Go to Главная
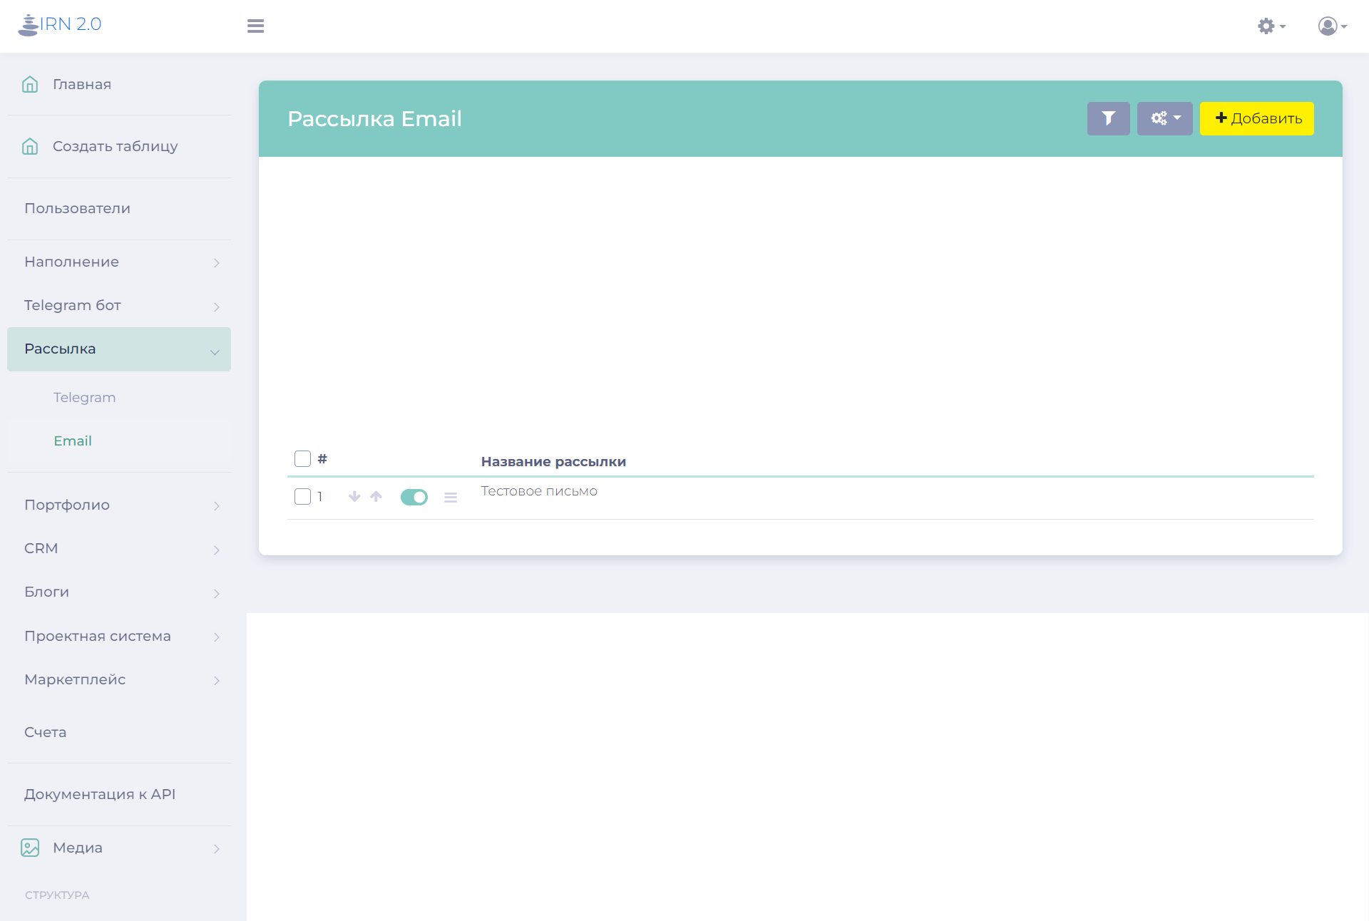This screenshot has width=1369, height=921. coord(82,84)
